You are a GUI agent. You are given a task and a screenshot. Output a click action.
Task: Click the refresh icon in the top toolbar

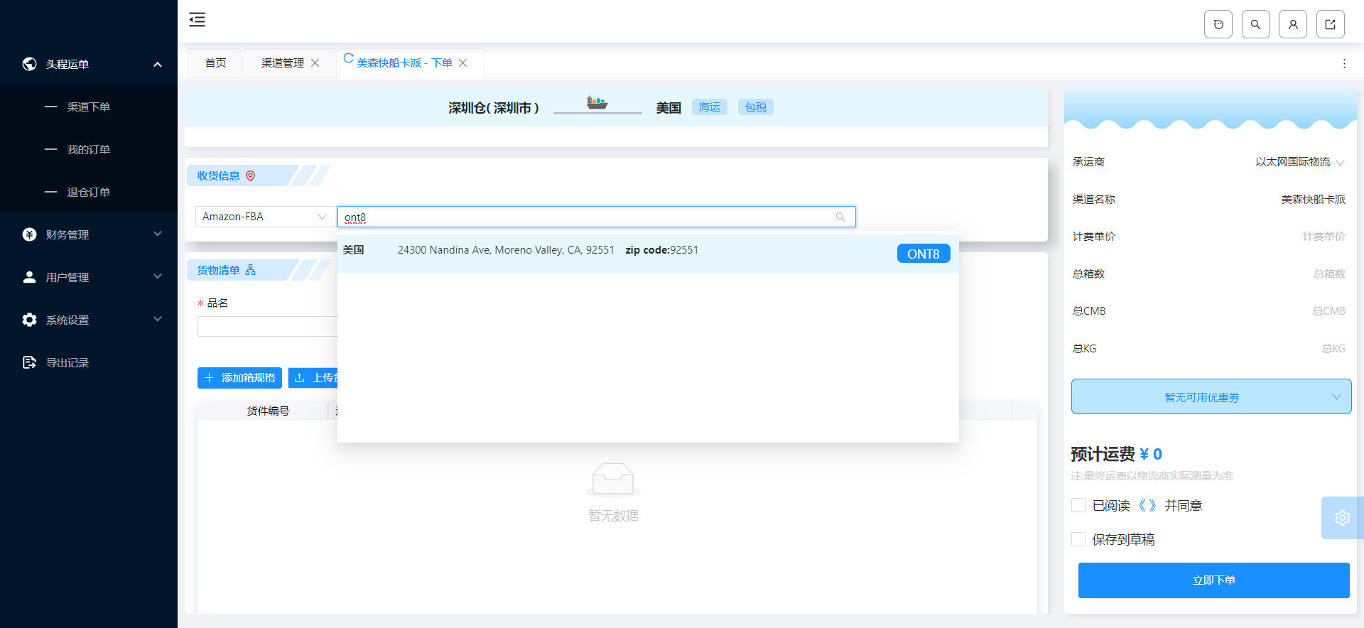point(1218,24)
